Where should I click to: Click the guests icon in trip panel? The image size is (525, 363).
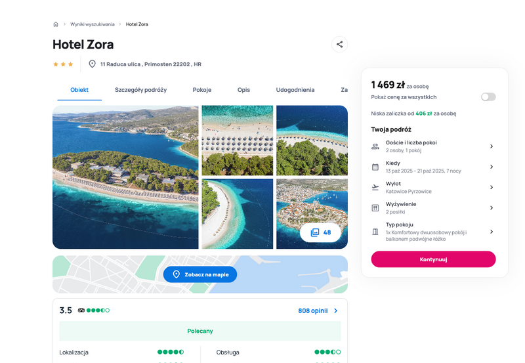(x=375, y=146)
